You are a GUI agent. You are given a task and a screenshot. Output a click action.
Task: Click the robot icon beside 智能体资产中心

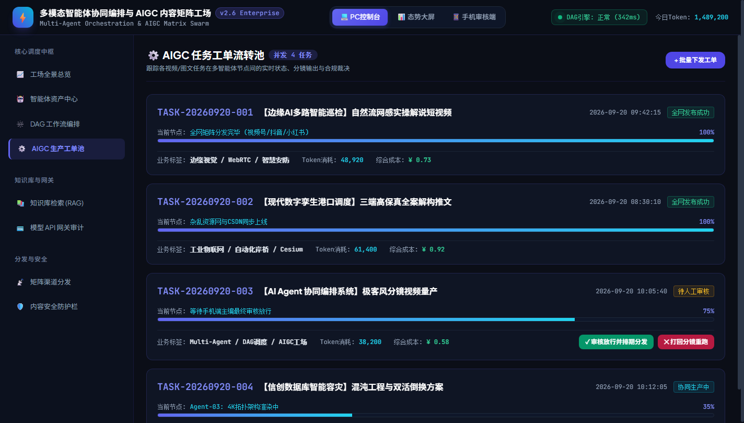[20, 99]
